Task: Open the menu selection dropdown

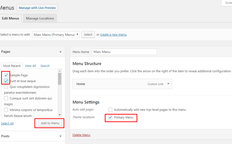Action: [x=56, y=35]
